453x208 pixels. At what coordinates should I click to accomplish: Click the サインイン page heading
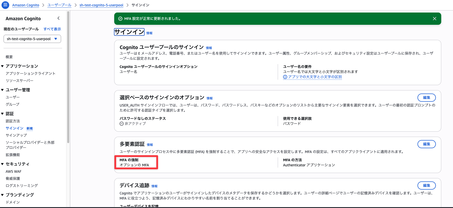tap(129, 32)
